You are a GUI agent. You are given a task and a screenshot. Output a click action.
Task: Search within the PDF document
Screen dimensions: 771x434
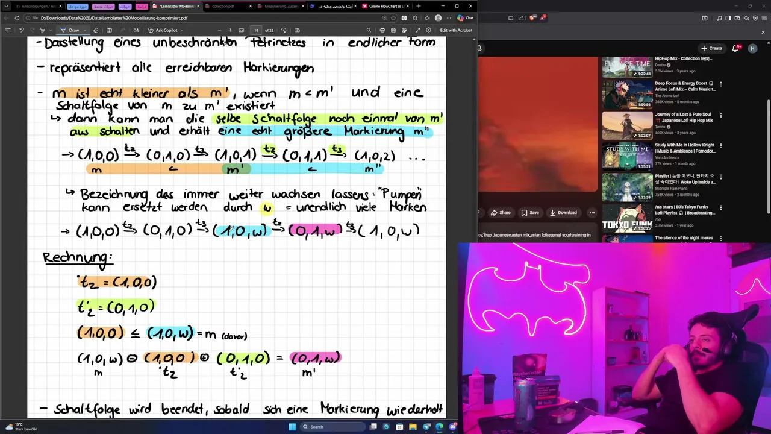point(369,30)
